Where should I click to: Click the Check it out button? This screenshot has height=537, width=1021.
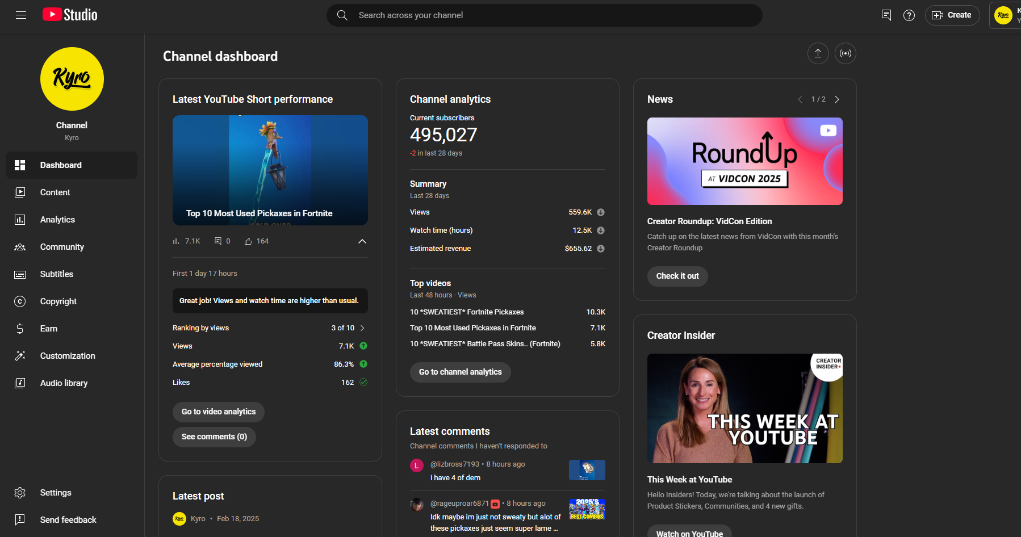[x=677, y=276]
